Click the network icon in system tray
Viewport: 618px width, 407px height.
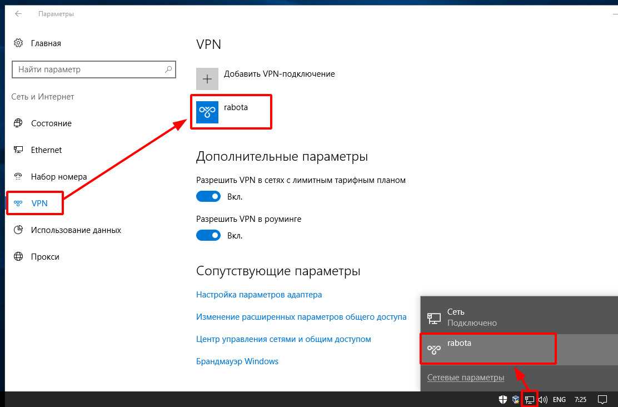[x=529, y=400]
